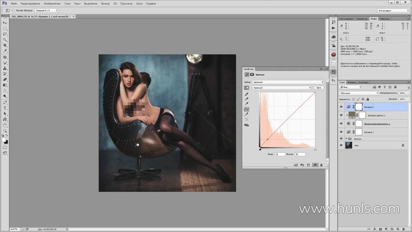
Task: Open the Фильтр menu
Action: (105, 4)
